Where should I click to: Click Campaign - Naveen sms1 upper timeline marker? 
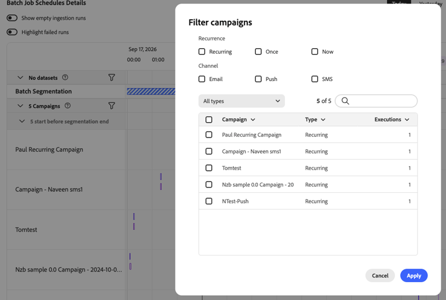[161, 176]
